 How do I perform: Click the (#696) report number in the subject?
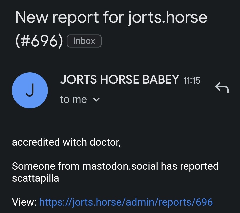pyautogui.click(x=39, y=41)
